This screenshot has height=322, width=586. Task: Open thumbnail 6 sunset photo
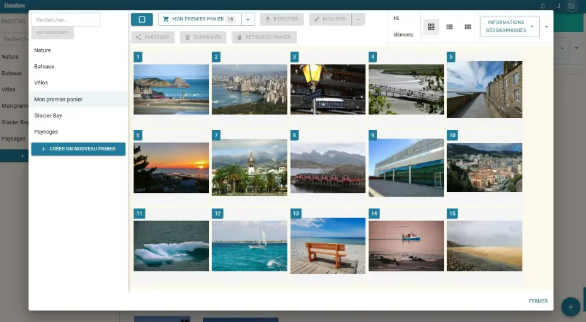click(171, 168)
